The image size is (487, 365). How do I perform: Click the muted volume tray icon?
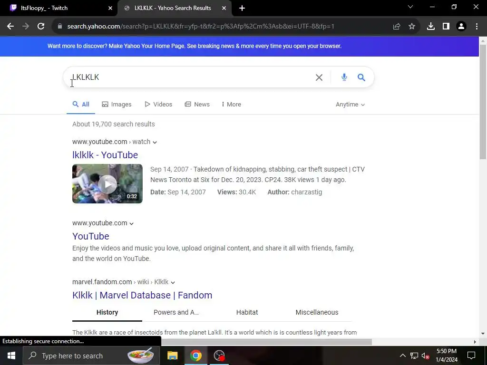coord(426,355)
